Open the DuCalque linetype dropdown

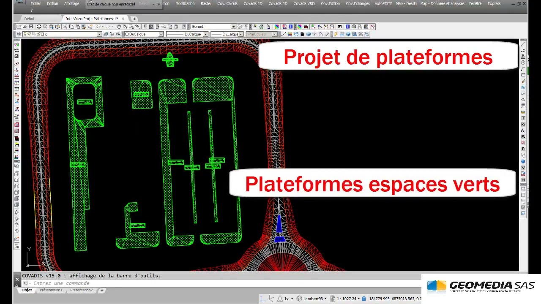pyautogui.click(x=206, y=34)
